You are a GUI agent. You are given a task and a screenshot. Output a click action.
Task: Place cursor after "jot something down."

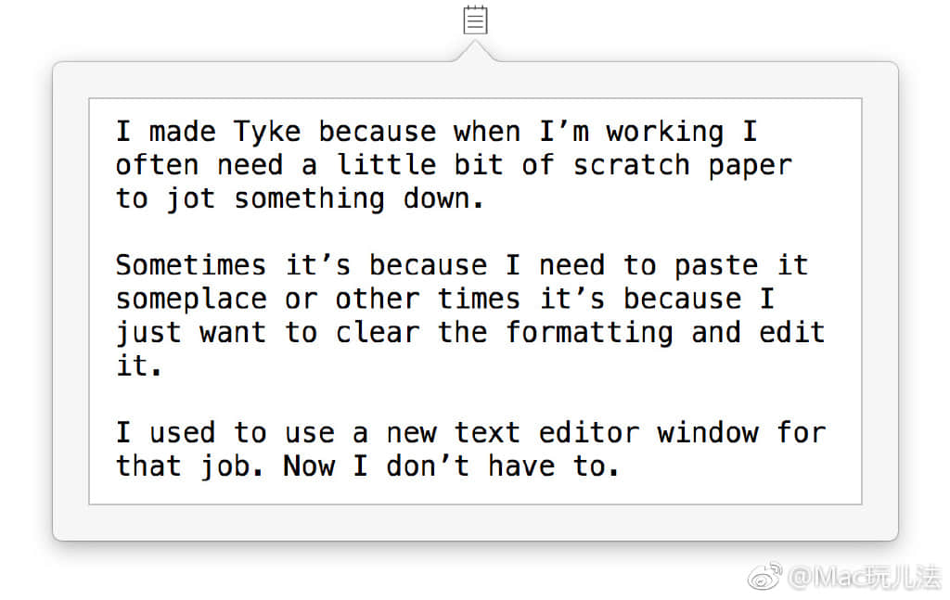[x=486, y=198]
